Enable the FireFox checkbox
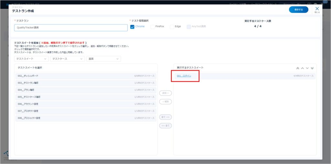 pyautogui.click(x=153, y=27)
